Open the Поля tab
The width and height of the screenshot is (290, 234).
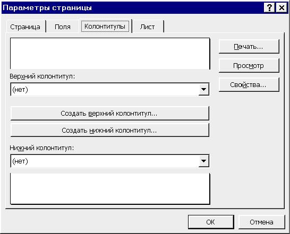point(63,27)
